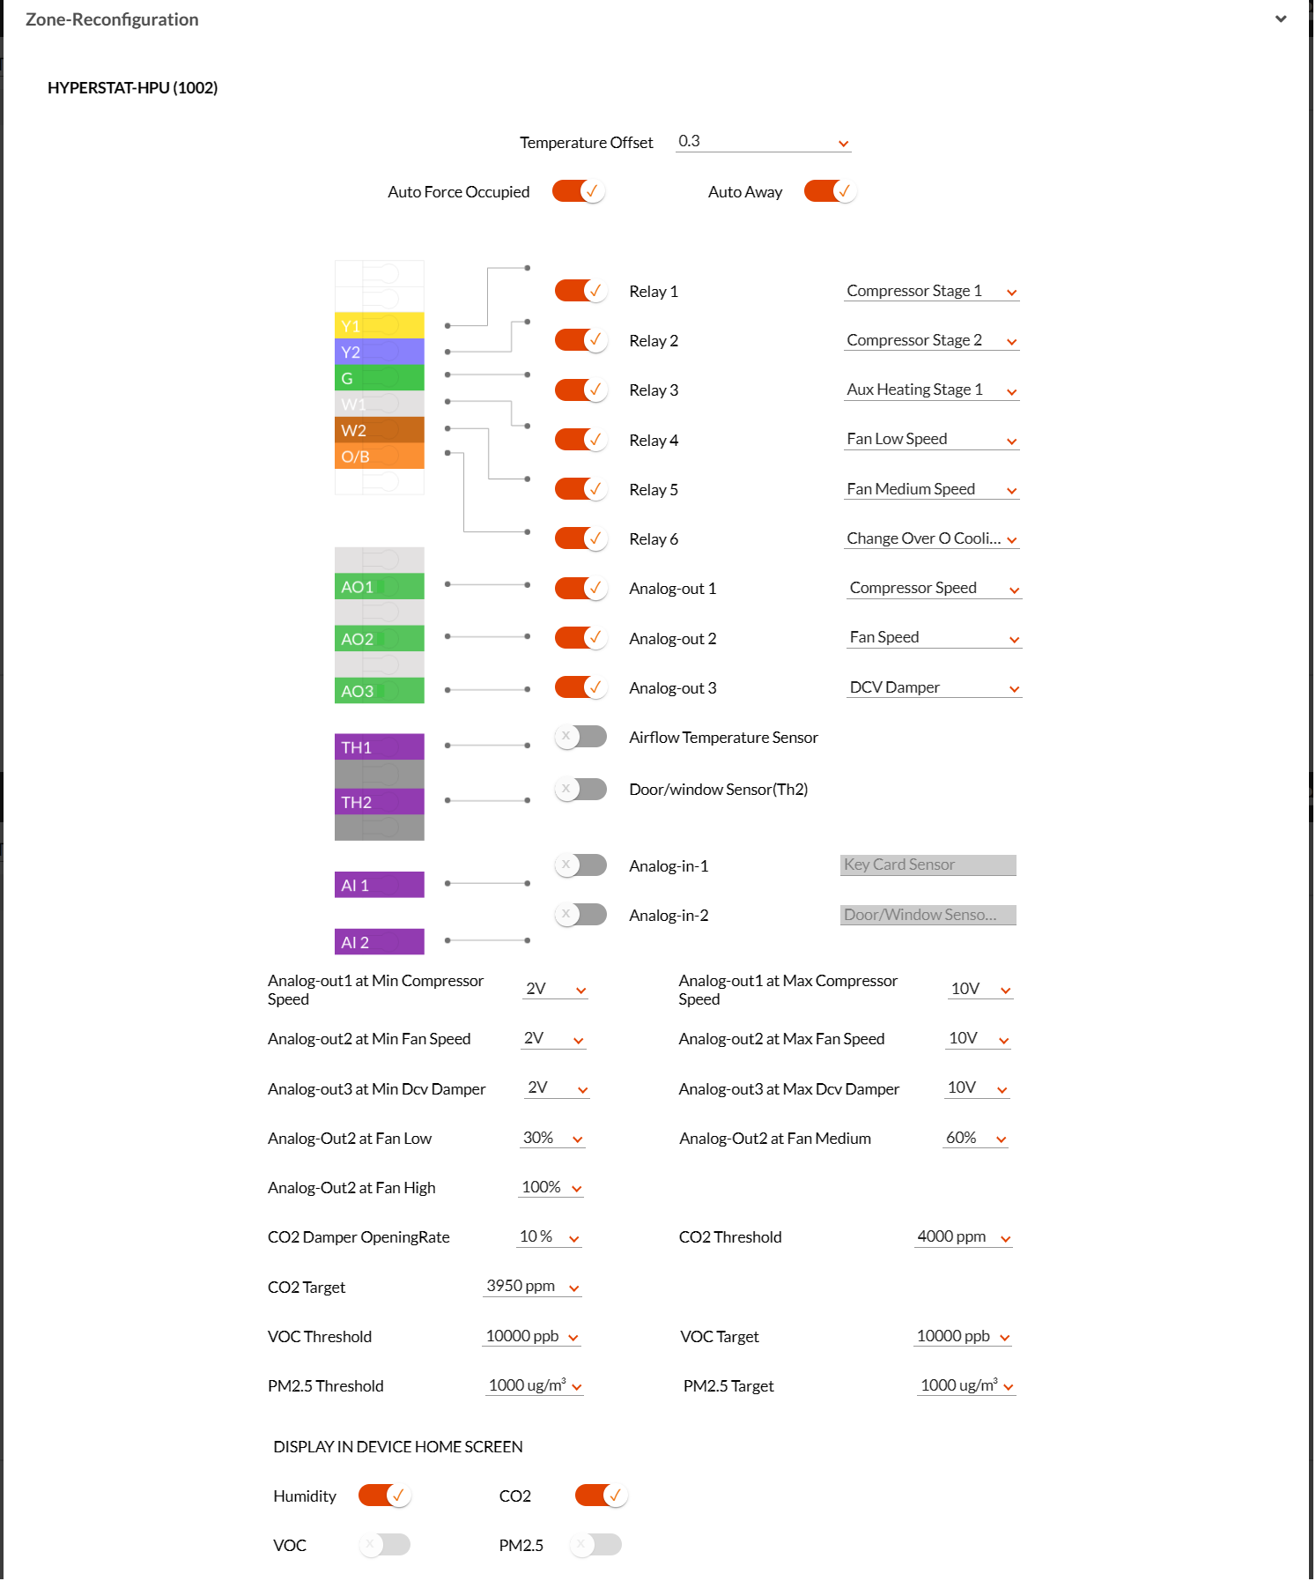1316x1581 pixels.
Task: Change Analog-out1 at Min Compressor Speed voltage
Action: coord(555,989)
